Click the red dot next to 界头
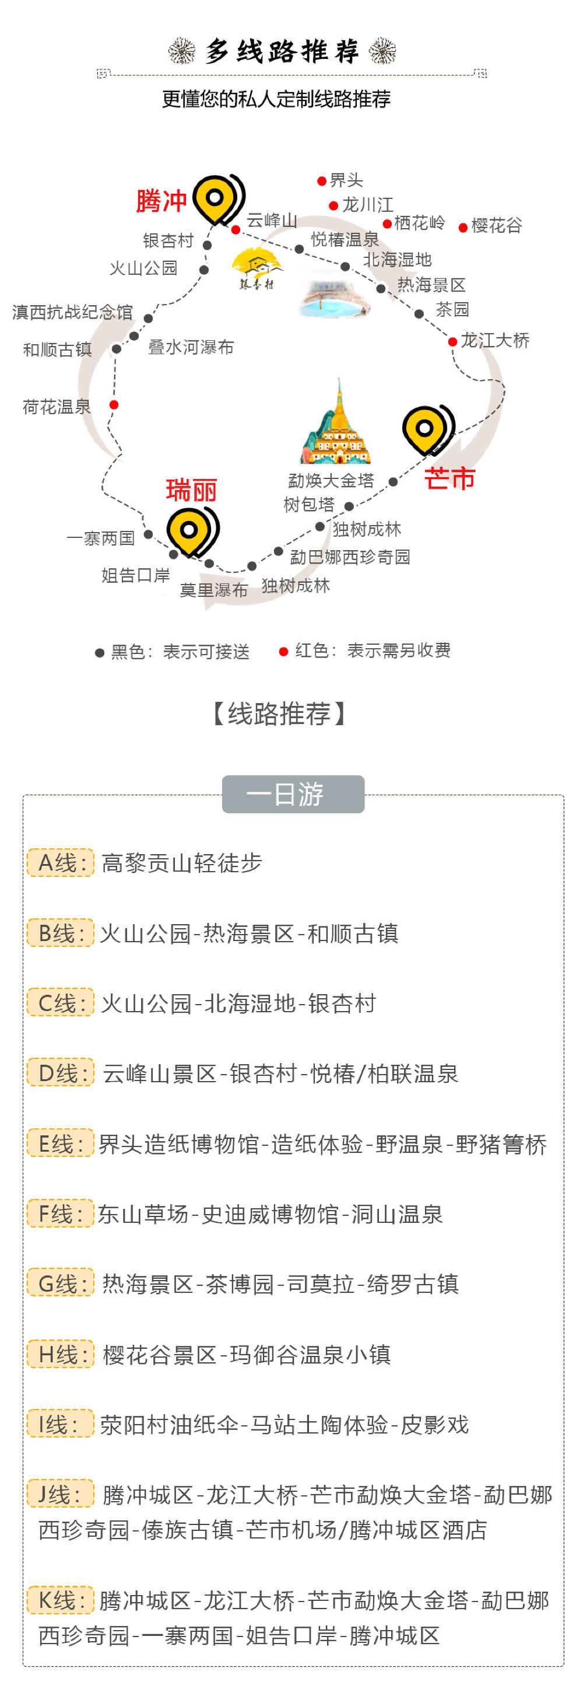The image size is (583, 1689). pos(322,181)
